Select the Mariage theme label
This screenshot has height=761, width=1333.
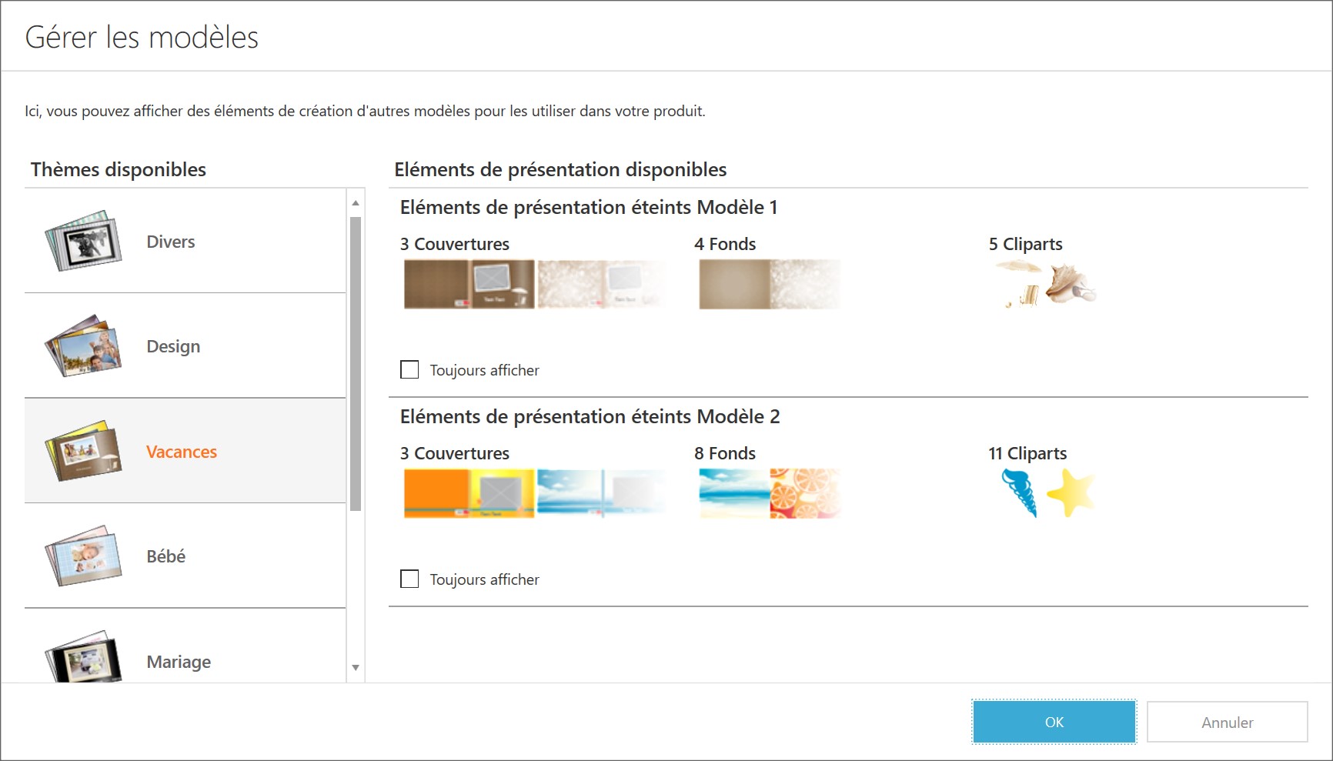tap(179, 662)
